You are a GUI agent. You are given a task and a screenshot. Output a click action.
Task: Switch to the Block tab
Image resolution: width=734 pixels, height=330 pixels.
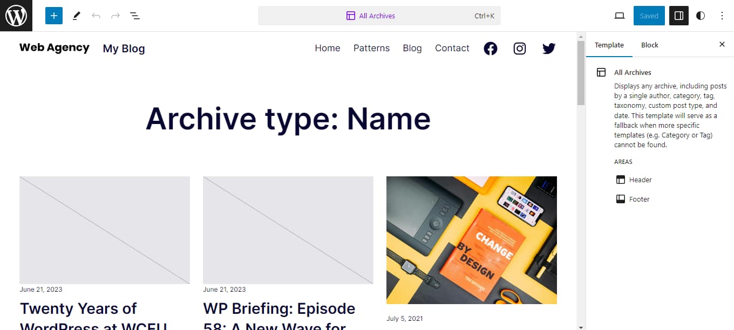pyautogui.click(x=649, y=45)
